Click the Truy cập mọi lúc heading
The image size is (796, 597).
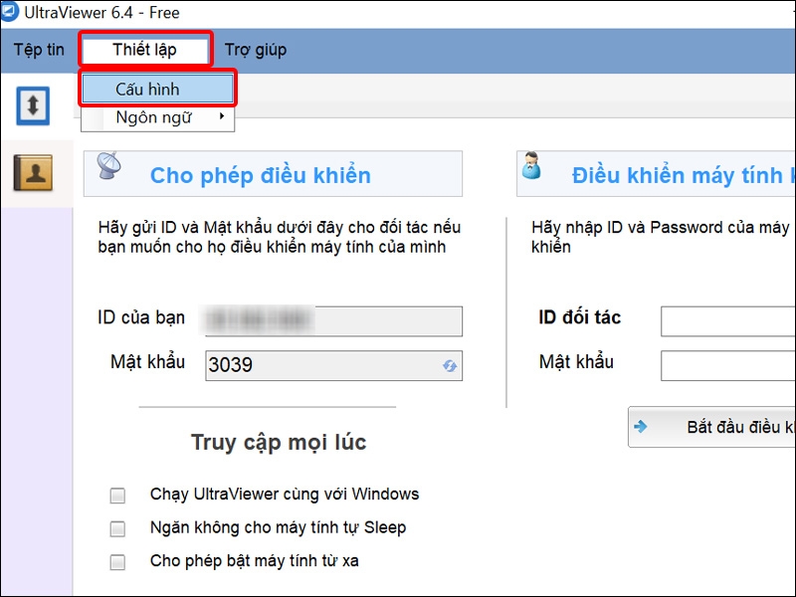pyautogui.click(x=279, y=442)
